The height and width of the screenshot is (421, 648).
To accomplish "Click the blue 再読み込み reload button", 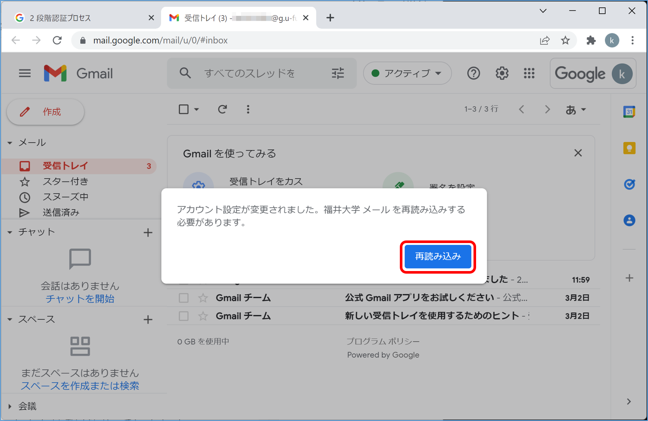I will 438,257.
